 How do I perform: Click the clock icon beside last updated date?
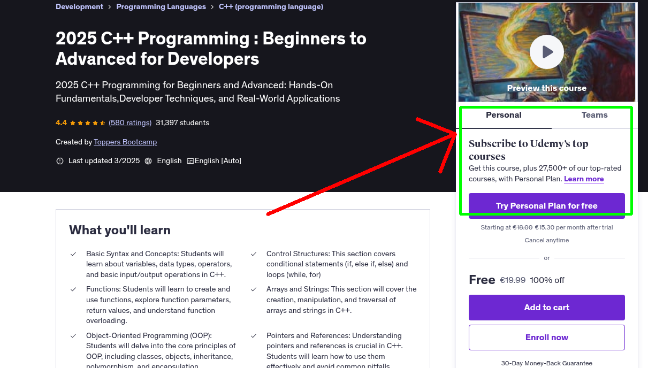click(60, 160)
